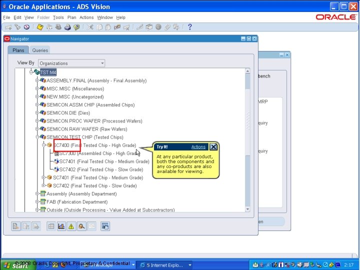Click the 5 Internet Explorer taskbar group
360x270 pixels.
pos(165,265)
